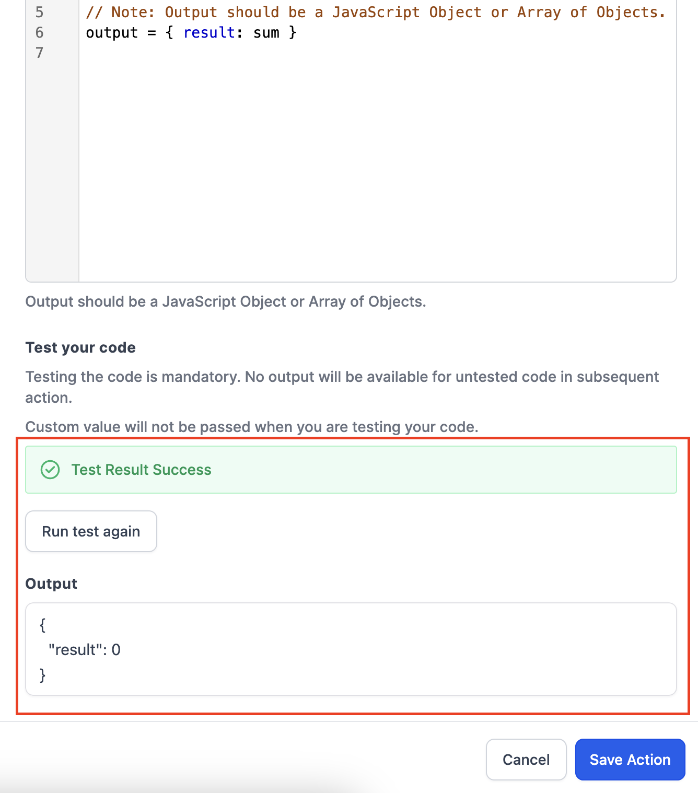Click the 'Custom value will not be passed' note

click(x=252, y=427)
